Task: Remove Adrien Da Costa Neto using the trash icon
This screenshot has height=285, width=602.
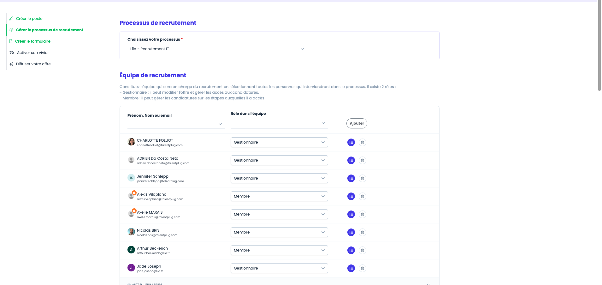Action: click(x=363, y=160)
